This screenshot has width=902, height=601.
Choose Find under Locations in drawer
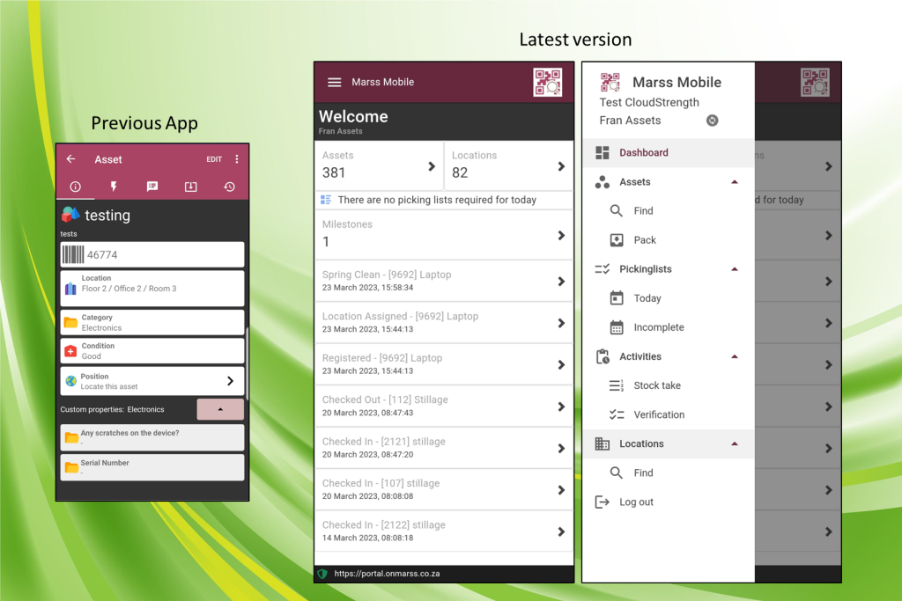point(669,473)
